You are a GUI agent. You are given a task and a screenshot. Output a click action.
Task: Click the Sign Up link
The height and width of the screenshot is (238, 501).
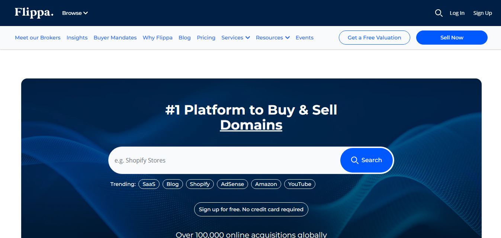(482, 13)
